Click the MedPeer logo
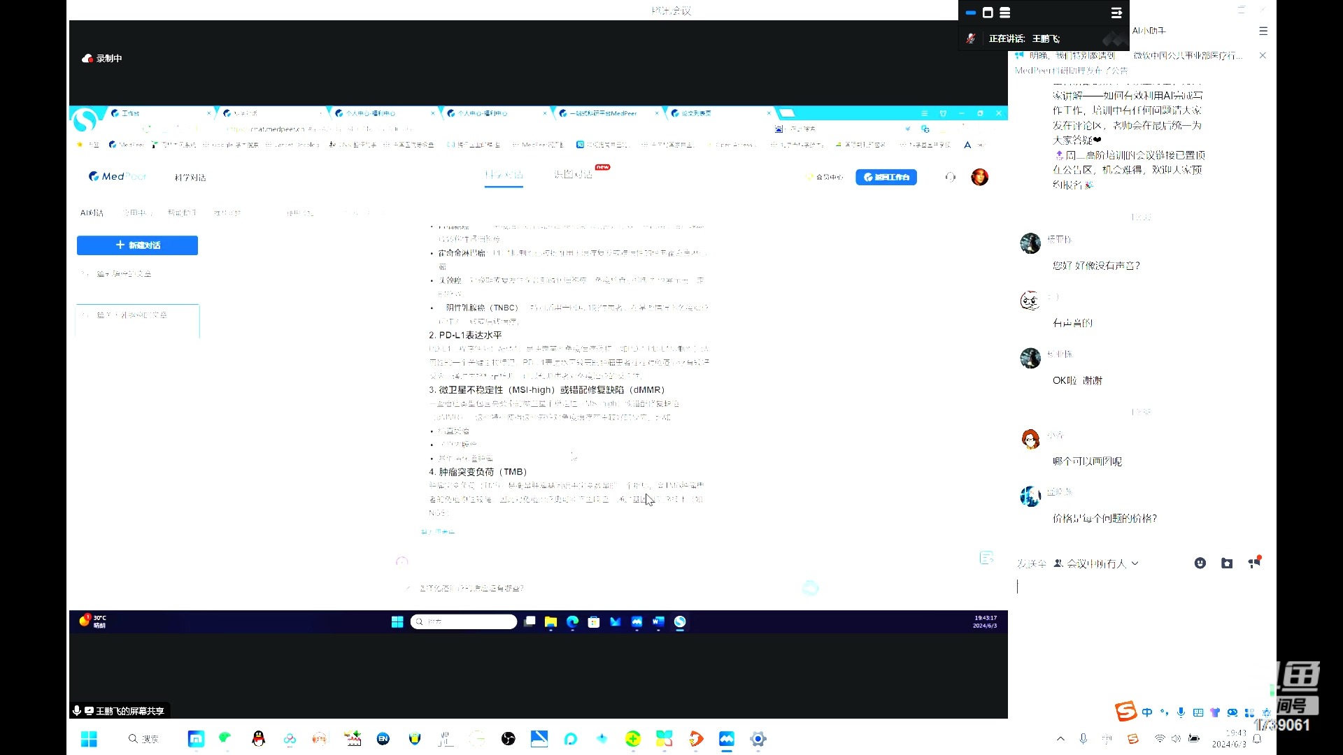1343x755 pixels. coord(118,177)
